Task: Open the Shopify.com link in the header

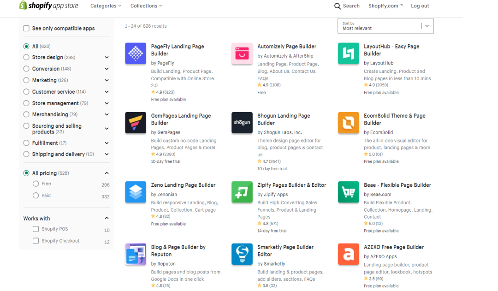Action: tap(385, 6)
